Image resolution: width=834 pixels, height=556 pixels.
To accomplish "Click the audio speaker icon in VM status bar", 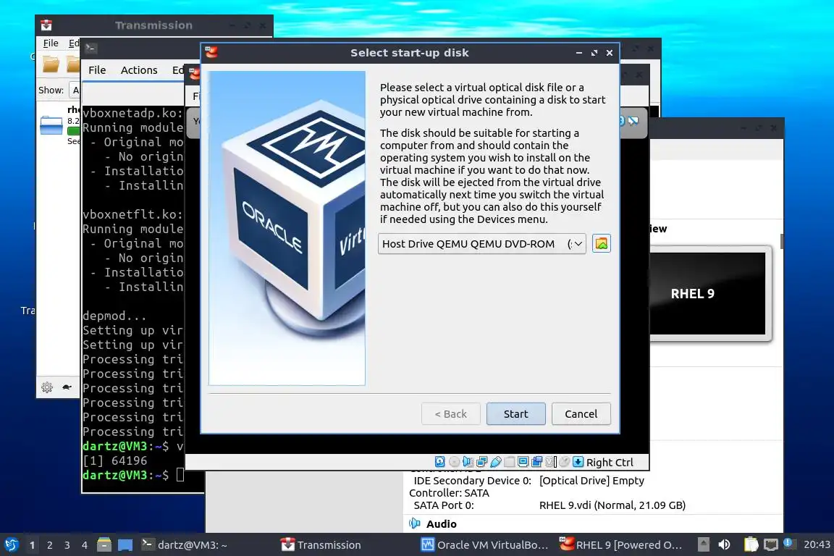I will (x=468, y=462).
